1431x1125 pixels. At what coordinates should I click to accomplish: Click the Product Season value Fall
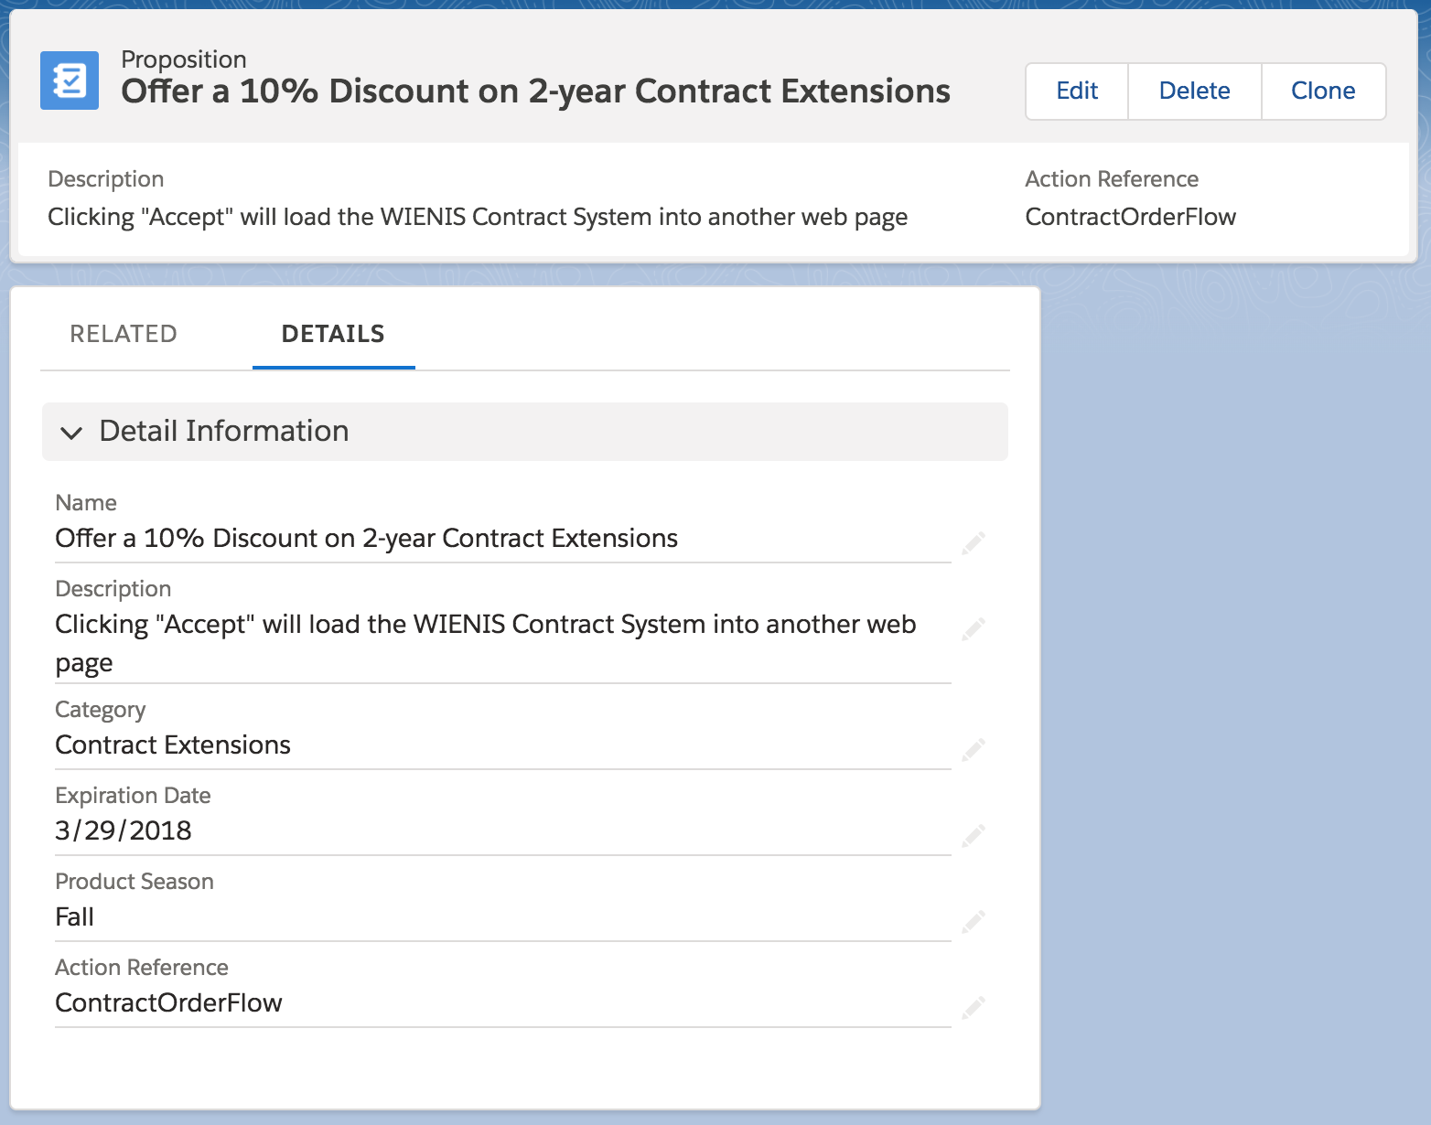pos(75,916)
